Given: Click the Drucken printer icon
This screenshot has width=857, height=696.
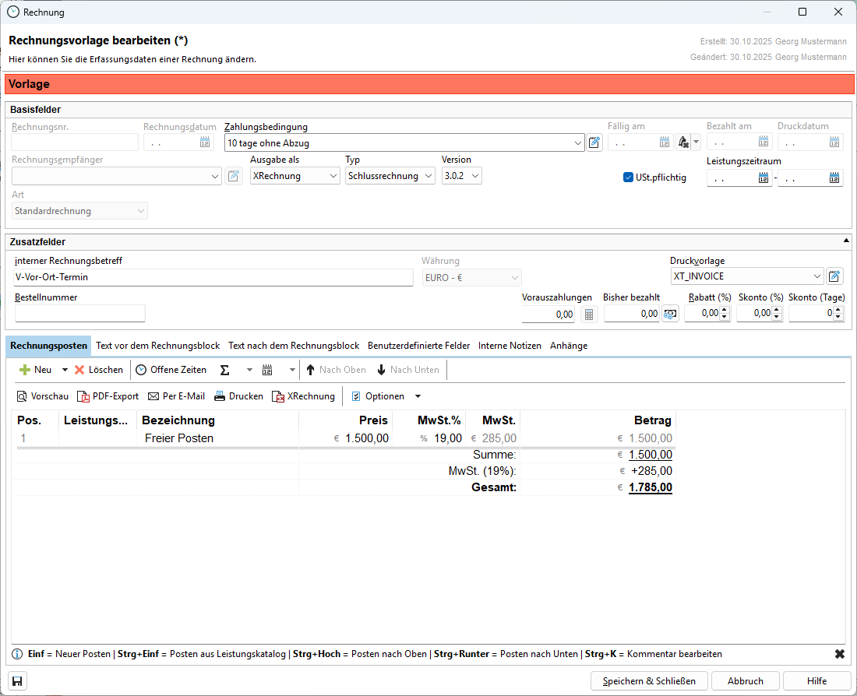Looking at the screenshot, I should point(220,396).
